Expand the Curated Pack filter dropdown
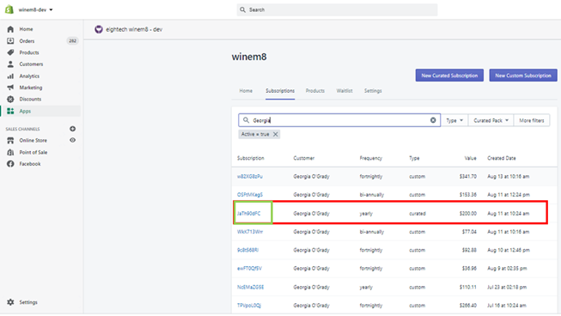 coord(491,120)
